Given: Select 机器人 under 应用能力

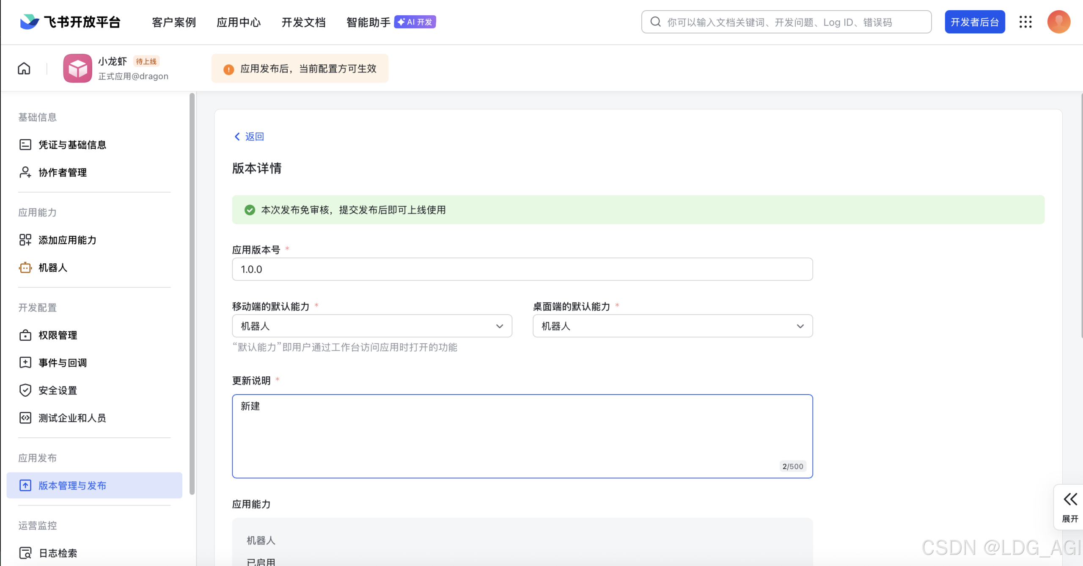Looking at the screenshot, I should click(52, 268).
